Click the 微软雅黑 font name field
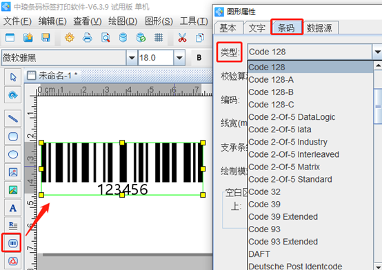This screenshot has height=270, width=382. (x=64, y=58)
